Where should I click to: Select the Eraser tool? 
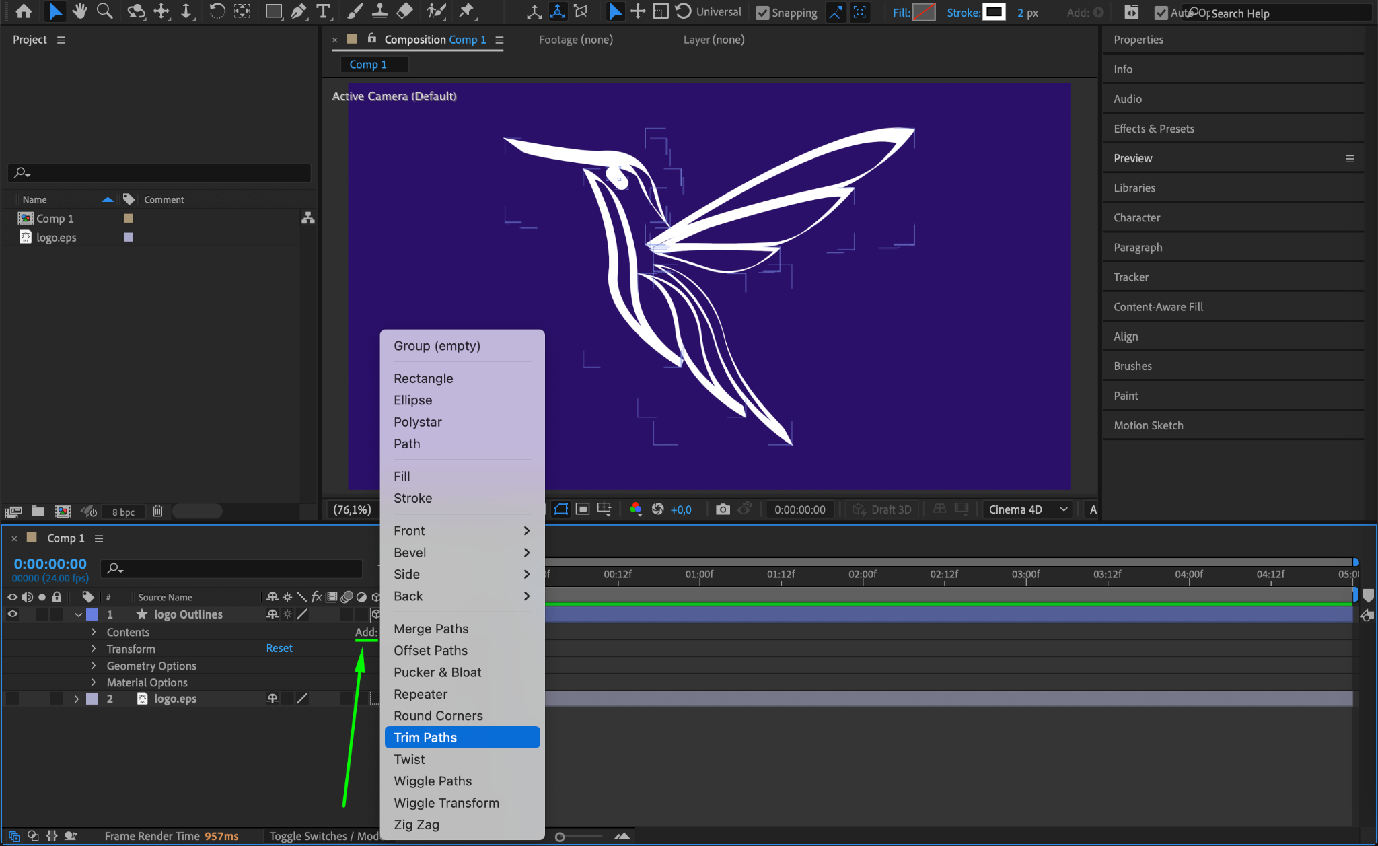click(x=404, y=11)
